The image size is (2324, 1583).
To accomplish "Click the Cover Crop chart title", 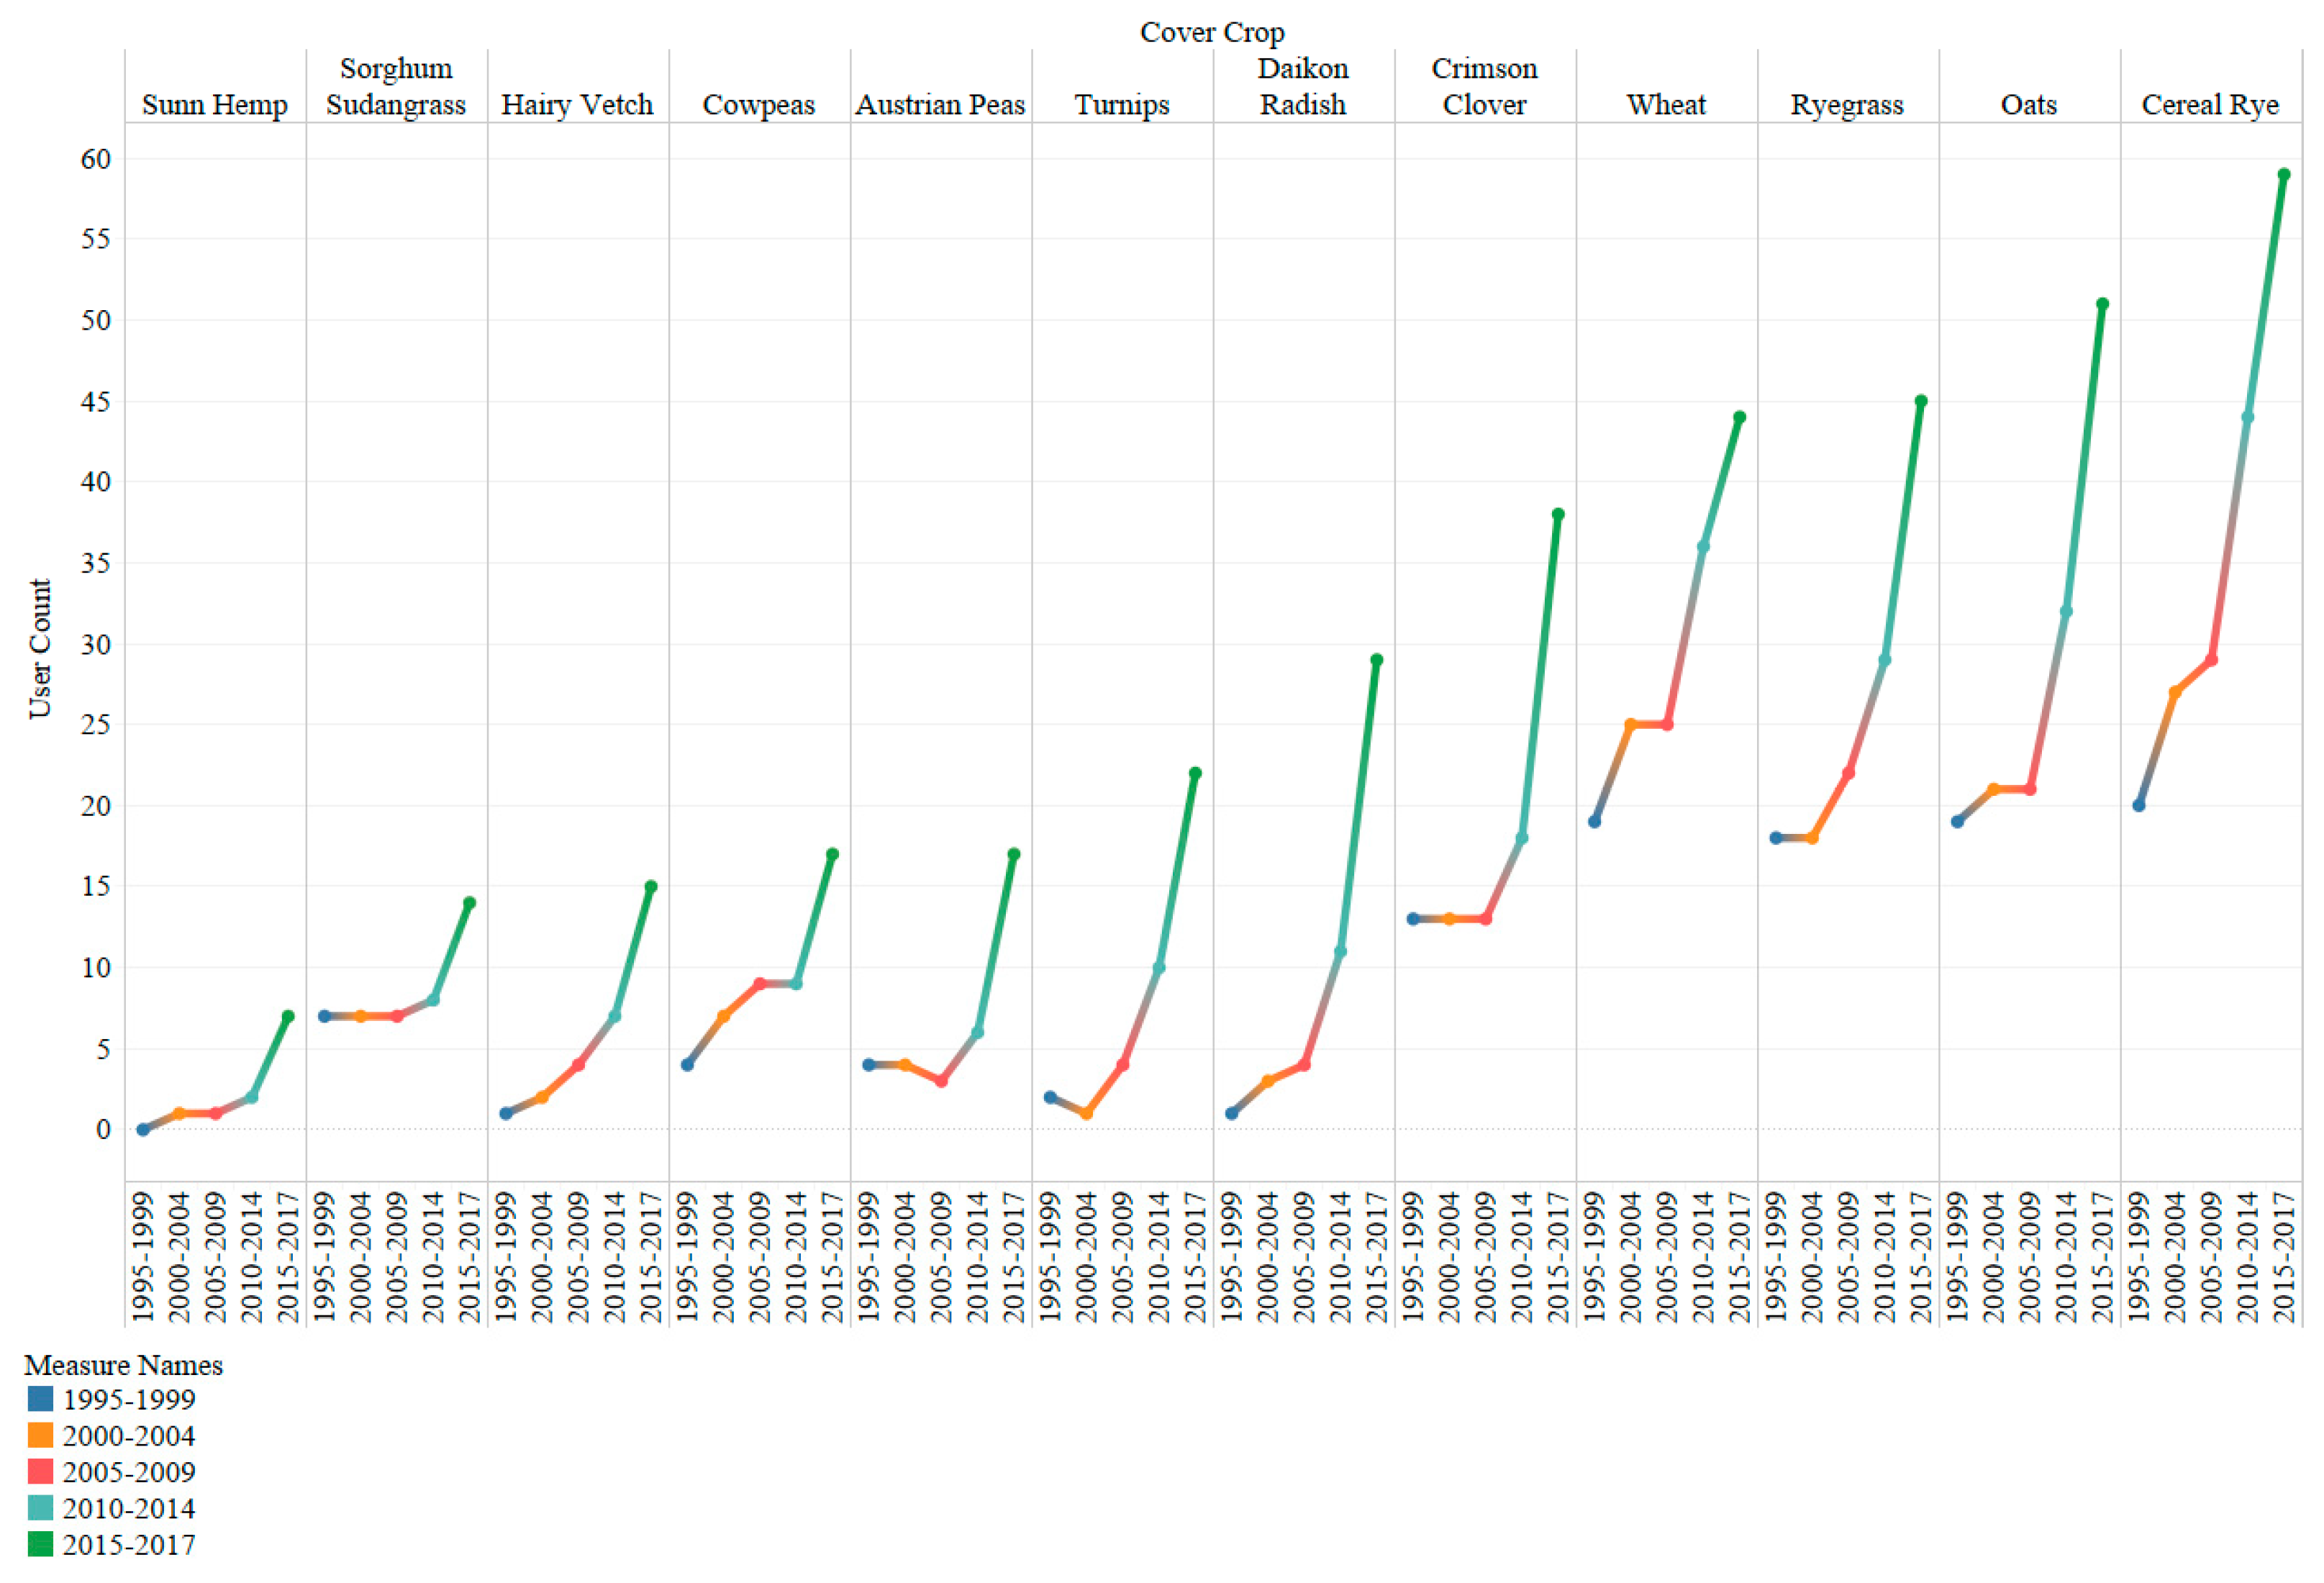I will (1212, 32).
